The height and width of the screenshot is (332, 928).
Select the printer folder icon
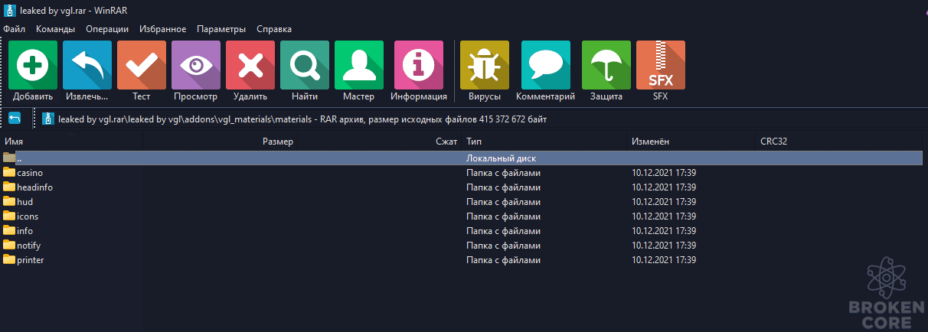coord(9,259)
